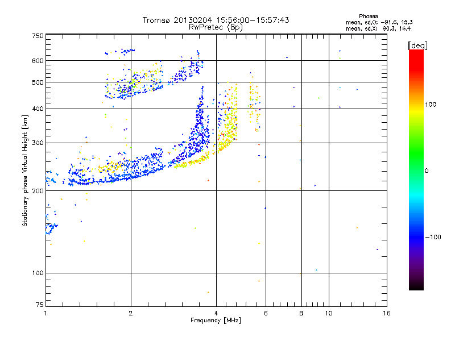Click the y-axis label '75'
Screen dimensions: 455x341
[40, 305]
